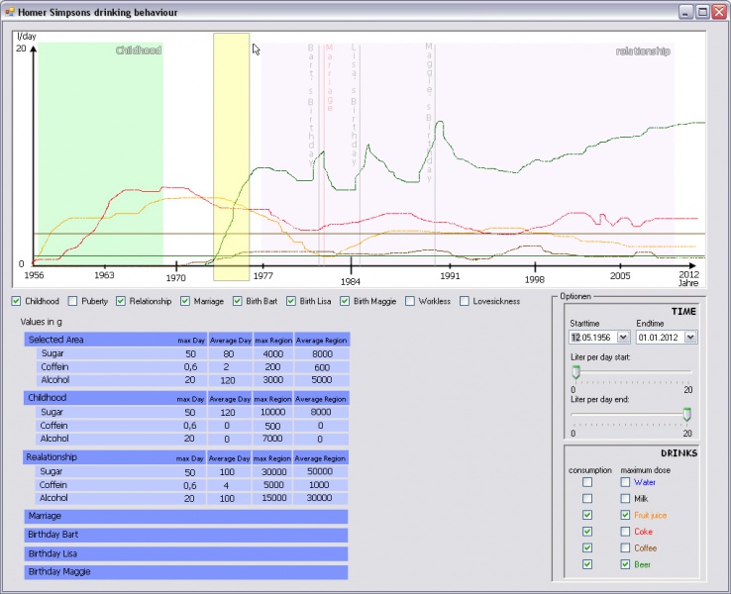
Task: Open the Endtime date dropdown arrow
Action: 691,337
